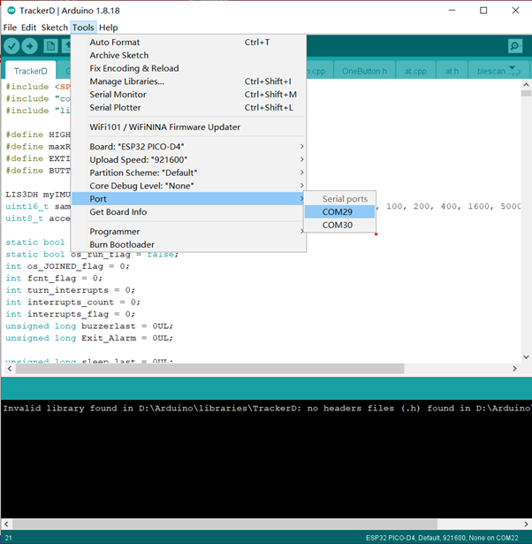Viewport: 532px width, 544px height.
Task: Click console horizontal scrollbar thumb
Action: pos(225,524)
